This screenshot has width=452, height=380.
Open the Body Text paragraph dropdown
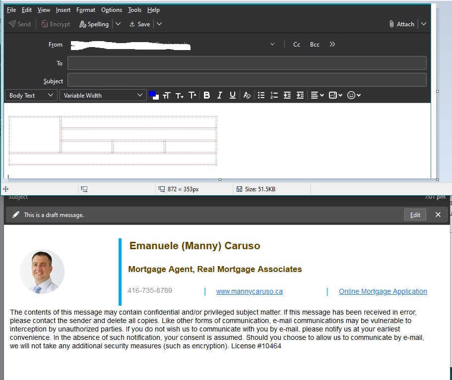coord(31,95)
